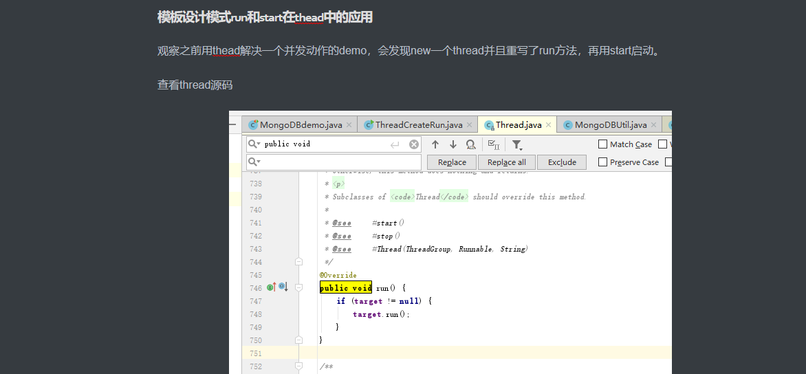Close the Thread.java tab

coord(549,125)
